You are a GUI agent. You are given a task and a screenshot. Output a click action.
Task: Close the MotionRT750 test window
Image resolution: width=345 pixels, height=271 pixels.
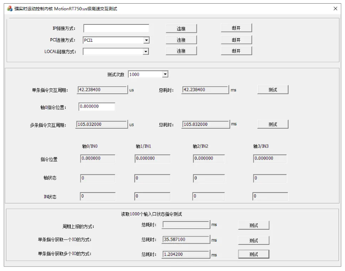click(335, 9)
